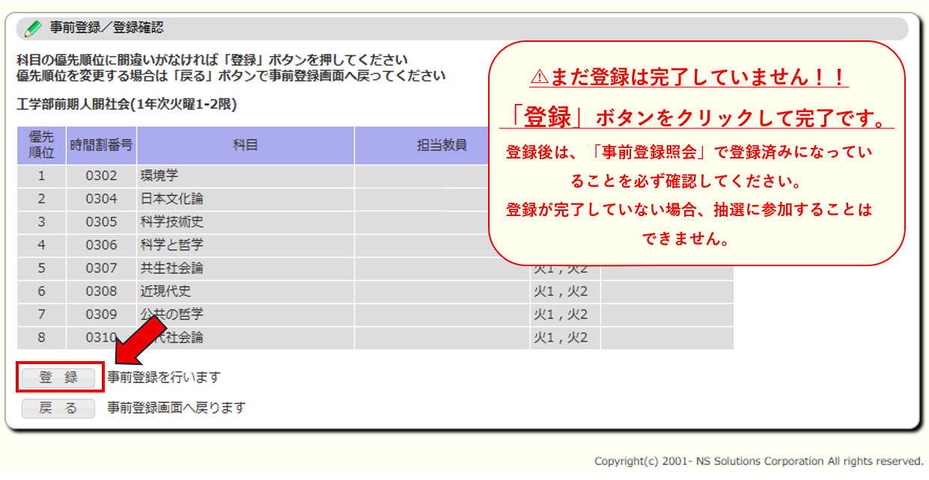Click priority number 2 in 日本文化論 row
Screen dimensions: 929x480
tap(41, 199)
